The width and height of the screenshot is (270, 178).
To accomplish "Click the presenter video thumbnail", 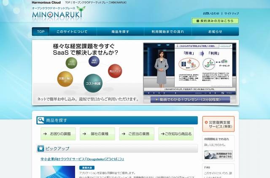I will click(189, 69).
